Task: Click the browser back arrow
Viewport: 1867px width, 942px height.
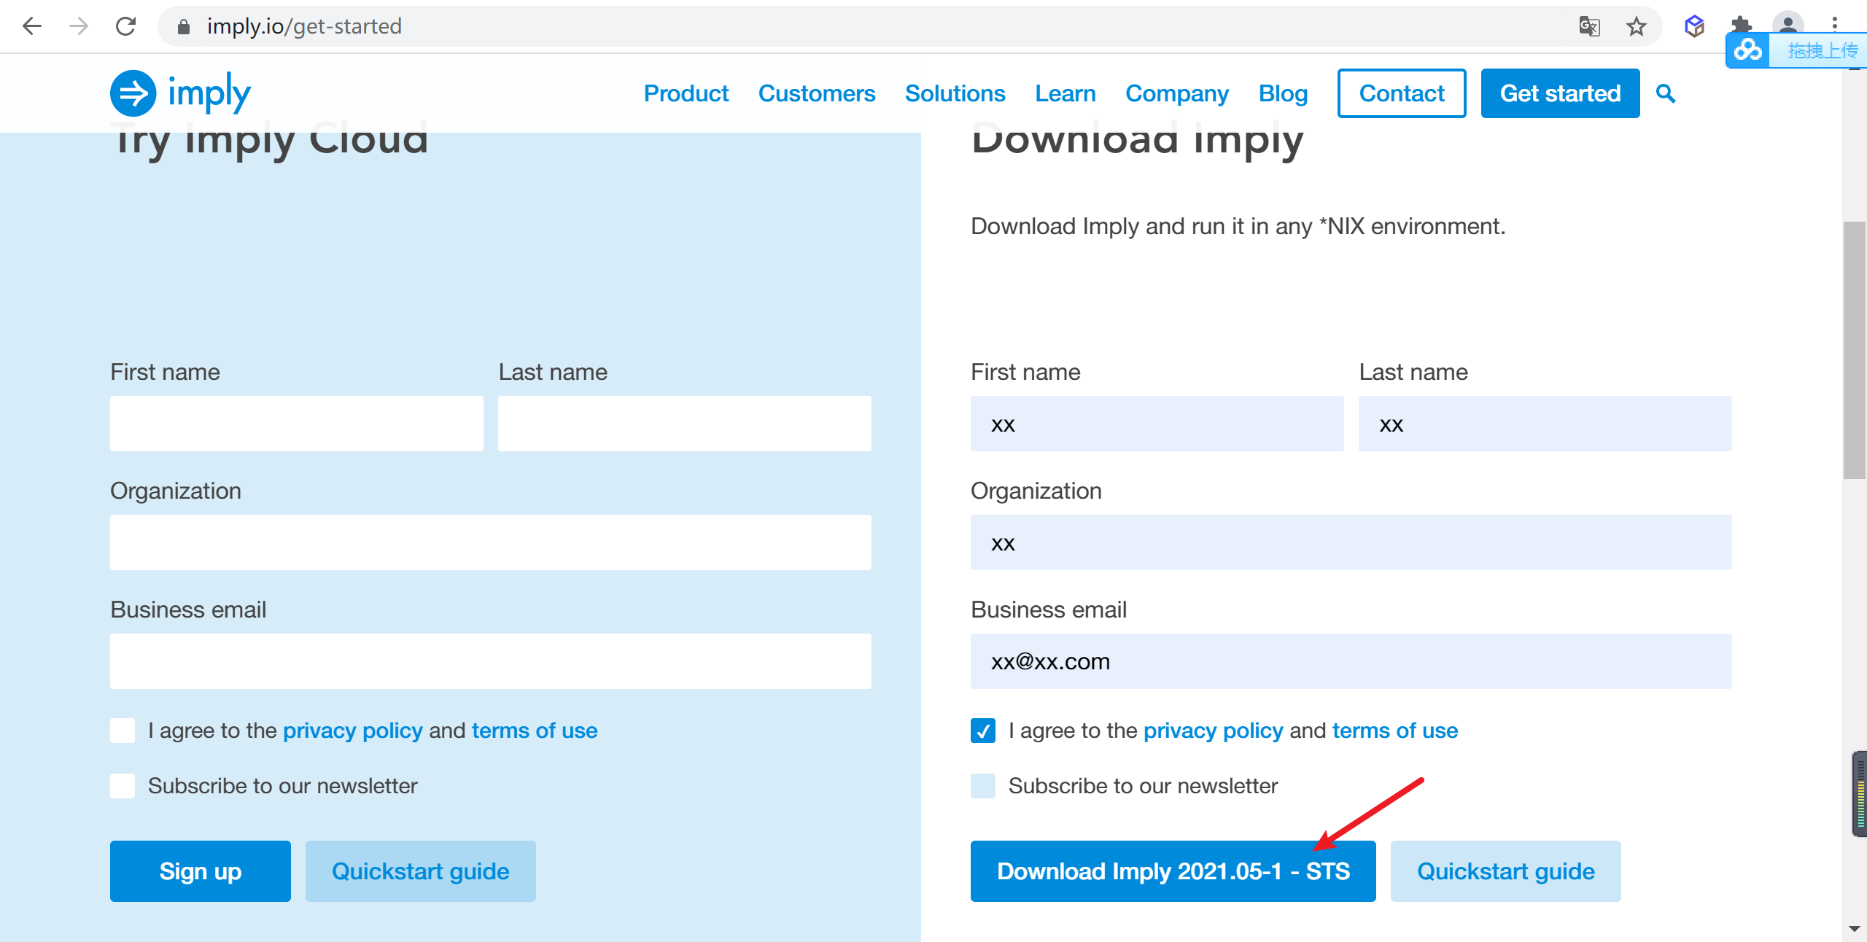Action: point(32,26)
